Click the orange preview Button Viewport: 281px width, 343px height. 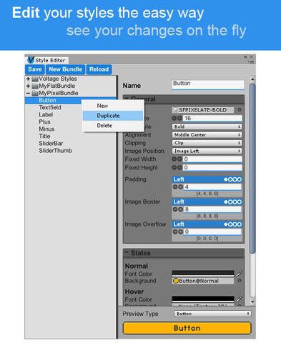(187, 328)
